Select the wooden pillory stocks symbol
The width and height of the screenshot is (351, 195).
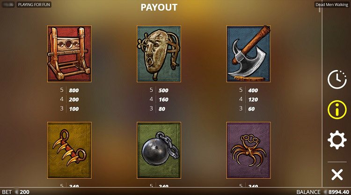[69, 54]
